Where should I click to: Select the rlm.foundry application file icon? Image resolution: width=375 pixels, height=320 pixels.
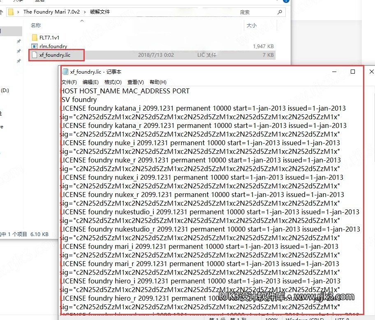tap(35, 46)
